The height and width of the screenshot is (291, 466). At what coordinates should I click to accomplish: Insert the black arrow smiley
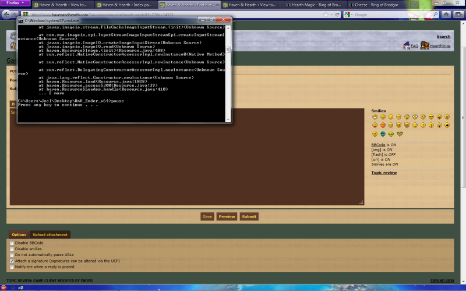(x=447, y=125)
